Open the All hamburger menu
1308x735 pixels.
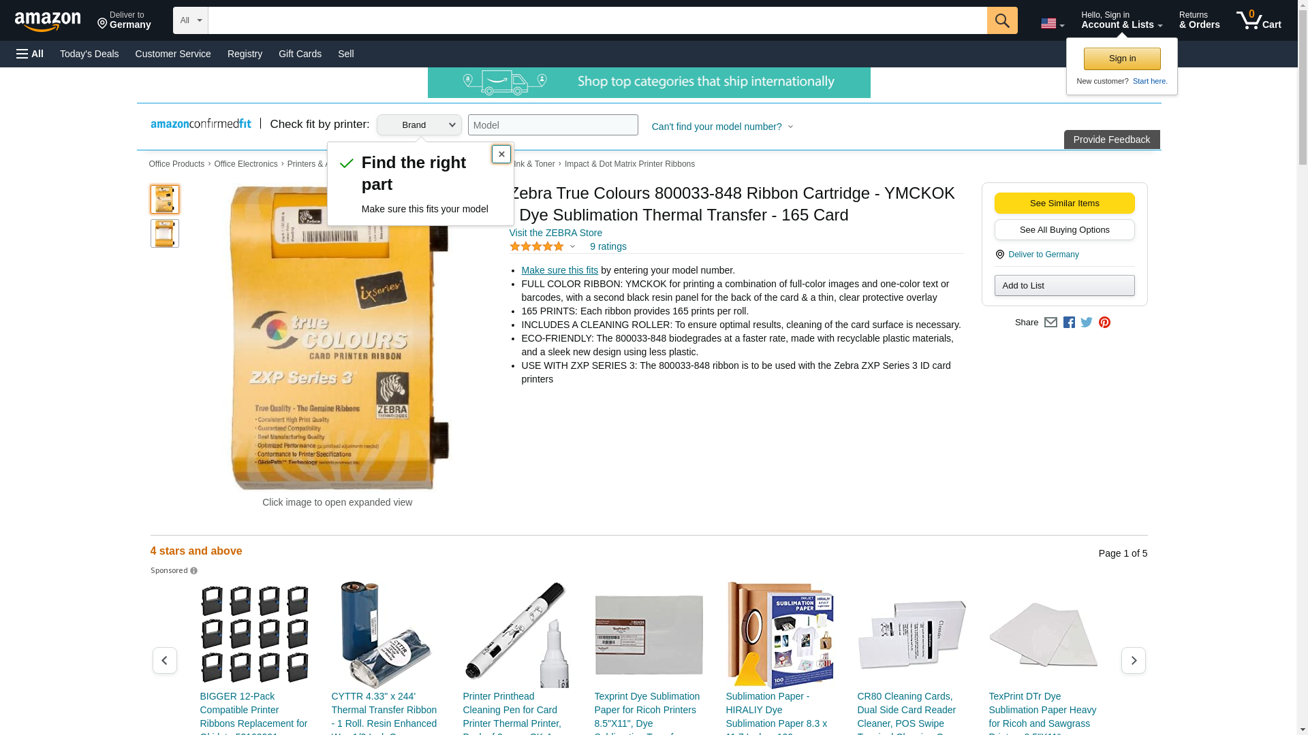tap(30, 54)
